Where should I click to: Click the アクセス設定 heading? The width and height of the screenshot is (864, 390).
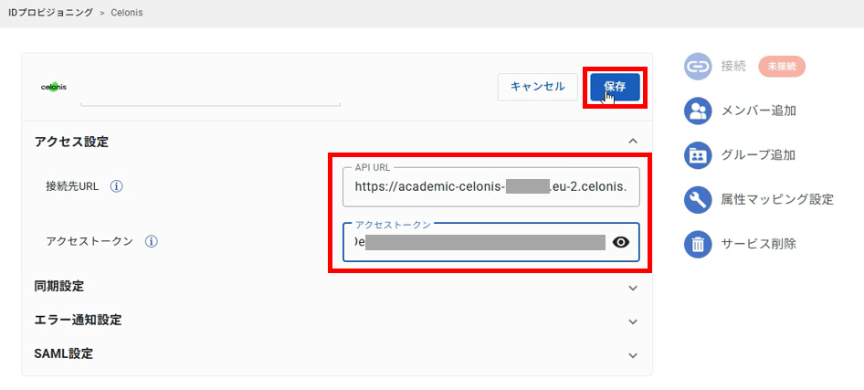(71, 142)
